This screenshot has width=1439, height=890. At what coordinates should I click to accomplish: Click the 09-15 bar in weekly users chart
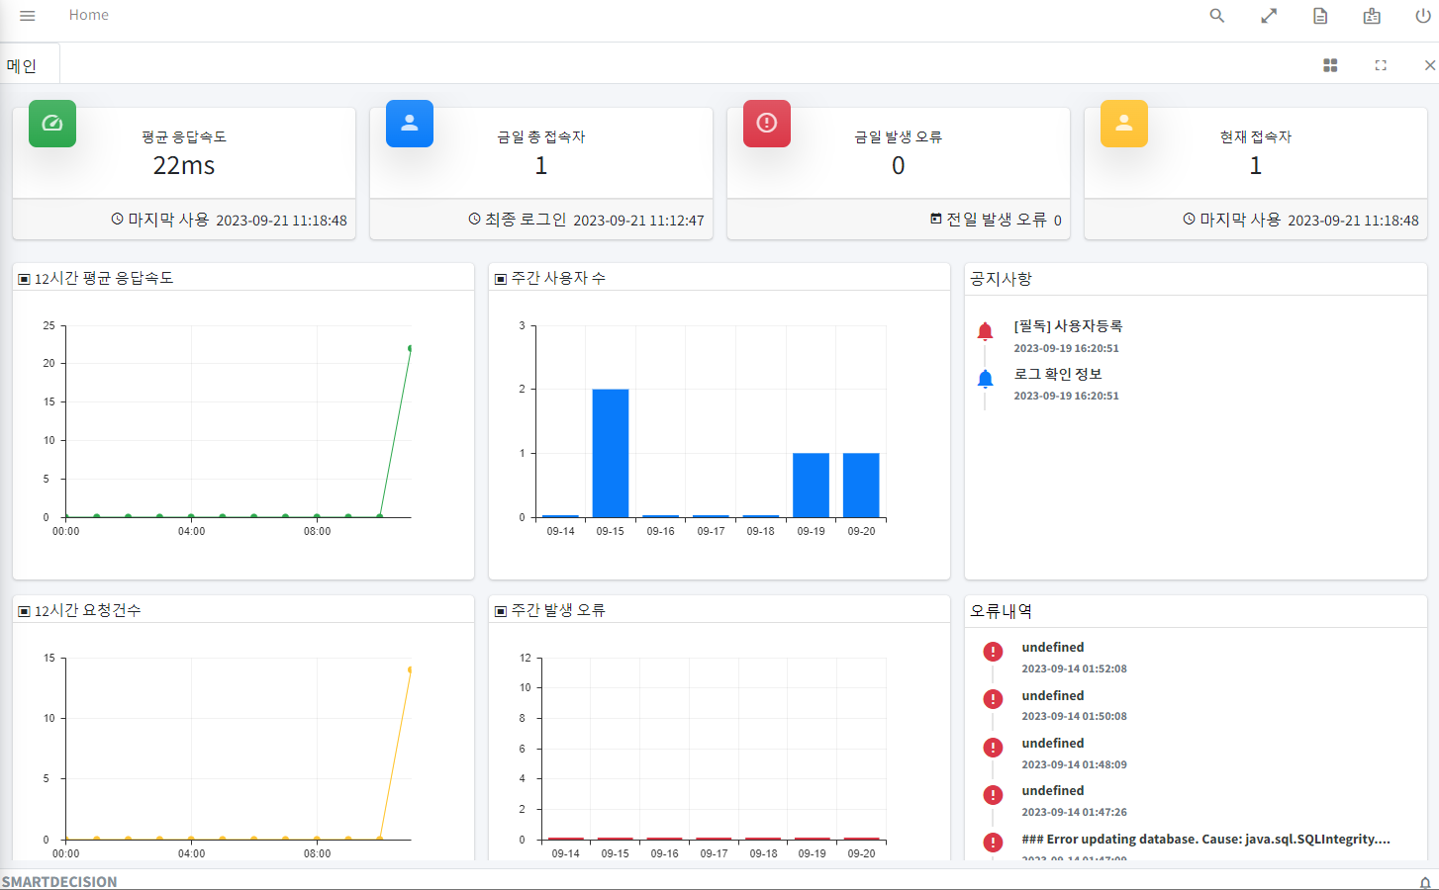tap(611, 453)
